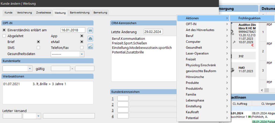Enable the SMS opt-in checkbox

pos(38,48)
